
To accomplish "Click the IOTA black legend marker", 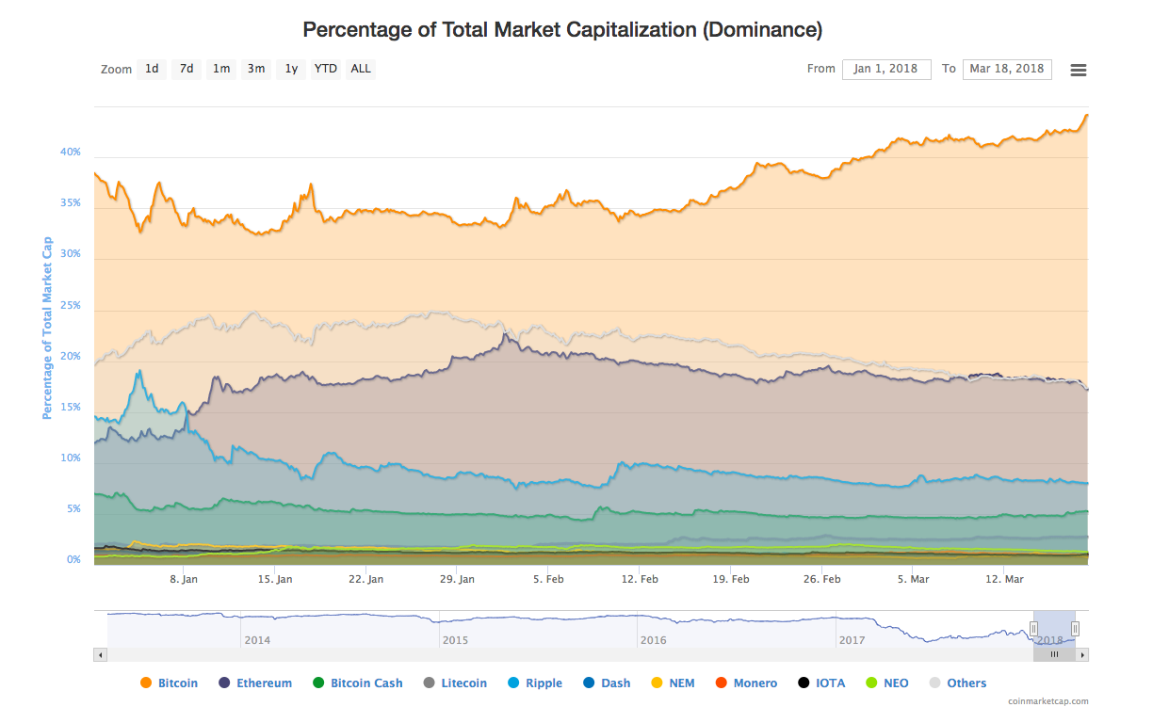I will [x=804, y=683].
